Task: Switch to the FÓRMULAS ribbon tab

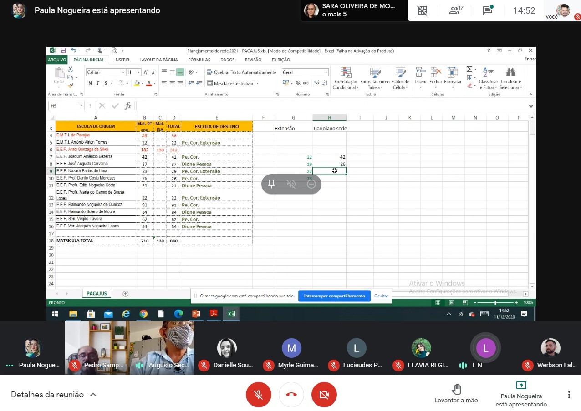Action: tap(199, 60)
